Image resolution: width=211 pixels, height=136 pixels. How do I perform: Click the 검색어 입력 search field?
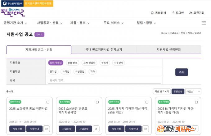104,80
